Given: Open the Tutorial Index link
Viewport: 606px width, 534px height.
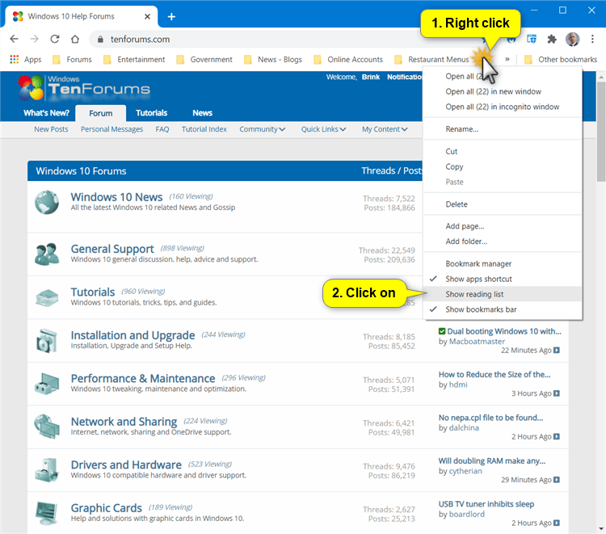Looking at the screenshot, I should 204,129.
